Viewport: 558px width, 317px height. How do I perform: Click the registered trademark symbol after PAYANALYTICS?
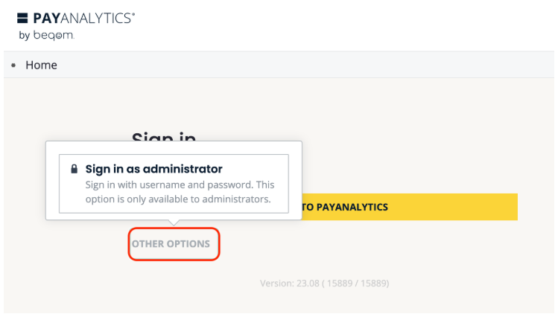click(133, 13)
